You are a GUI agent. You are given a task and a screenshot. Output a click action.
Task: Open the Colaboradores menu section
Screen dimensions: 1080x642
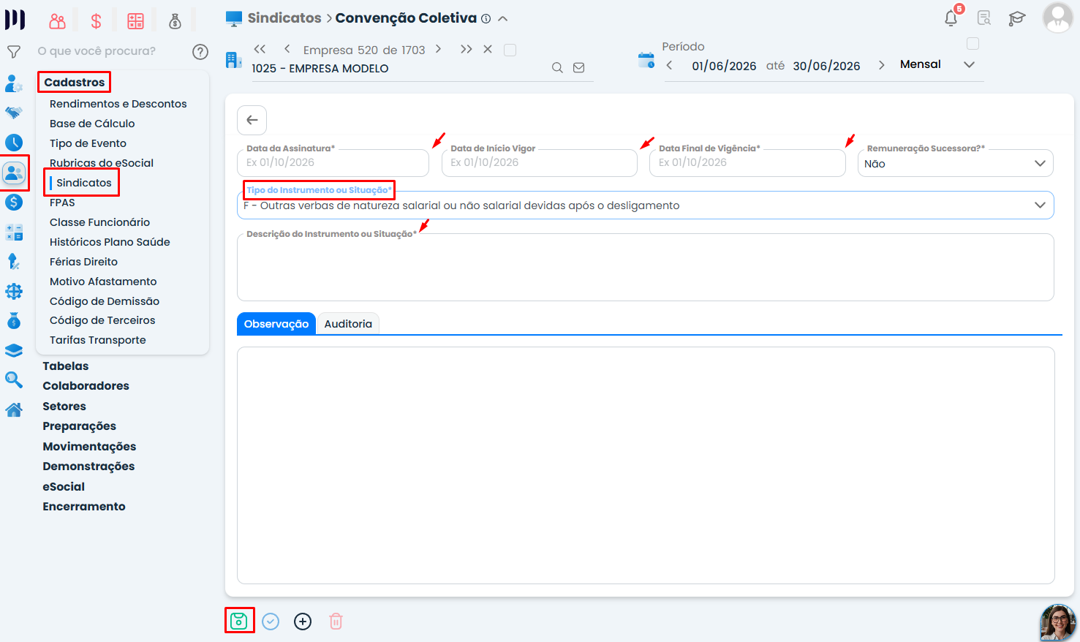[x=86, y=386]
